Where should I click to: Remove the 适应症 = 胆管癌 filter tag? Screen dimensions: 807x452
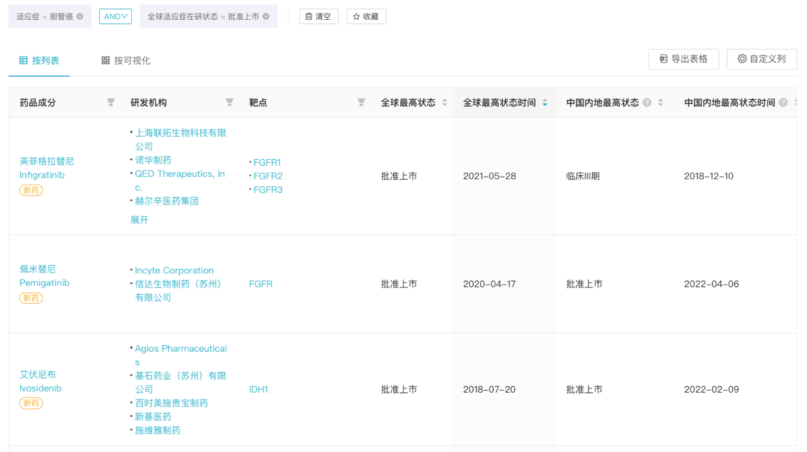(x=80, y=16)
